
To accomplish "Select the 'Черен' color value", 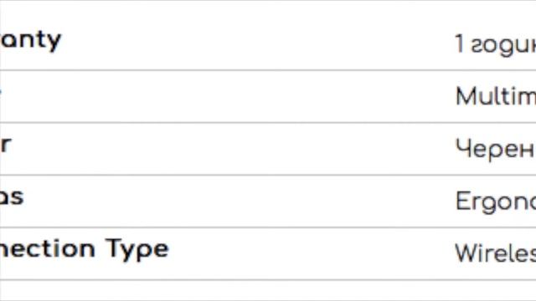I will pos(496,150).
